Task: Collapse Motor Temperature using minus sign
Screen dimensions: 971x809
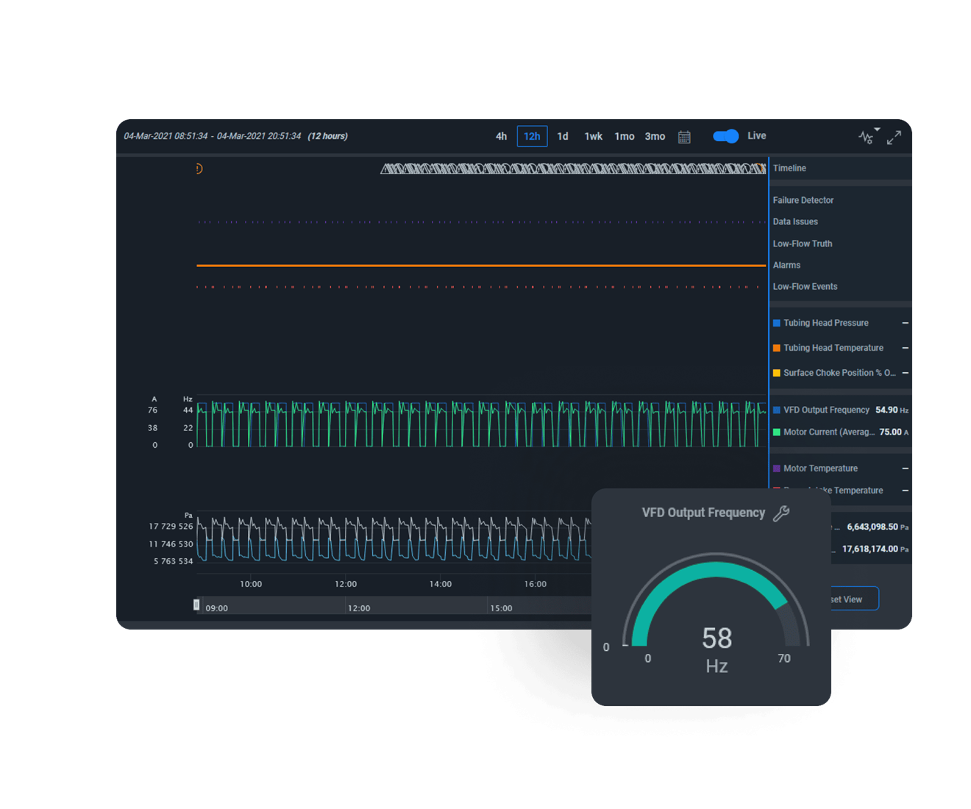Action: [x=905, y=468]
